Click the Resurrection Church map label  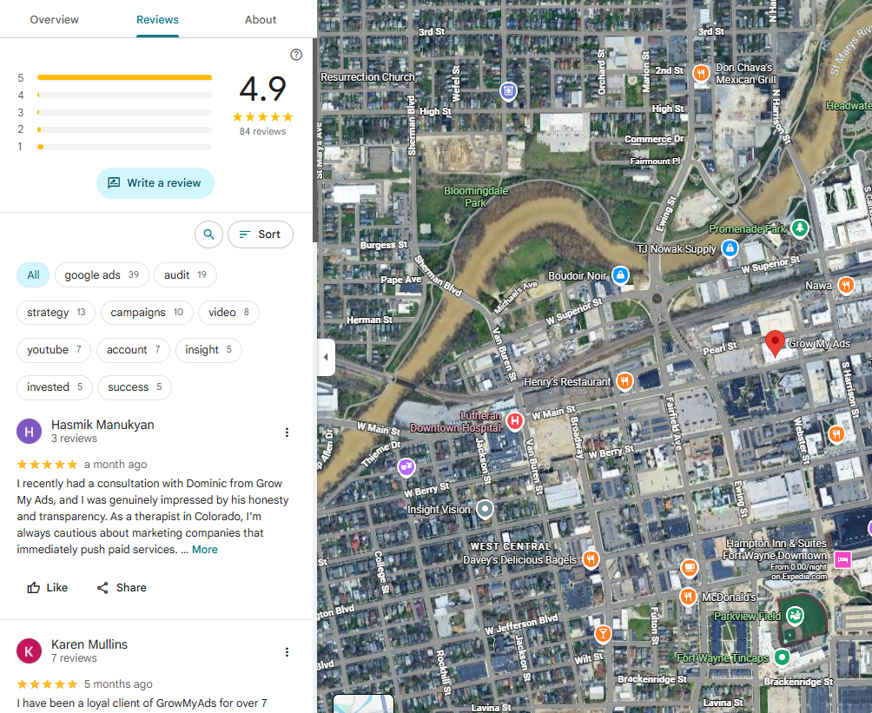point(367,76)
